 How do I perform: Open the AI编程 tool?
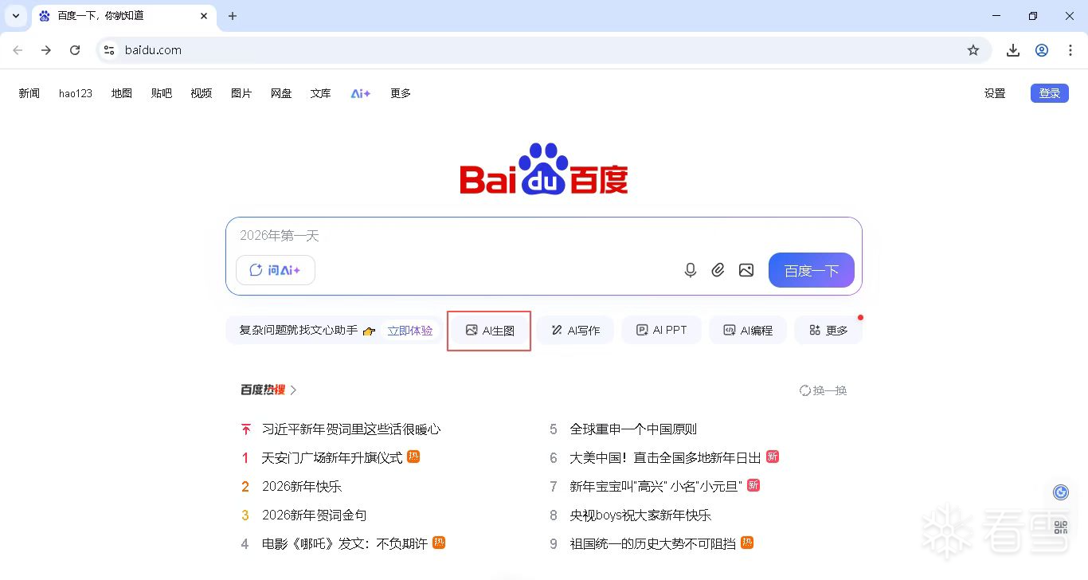coord(747,331)
